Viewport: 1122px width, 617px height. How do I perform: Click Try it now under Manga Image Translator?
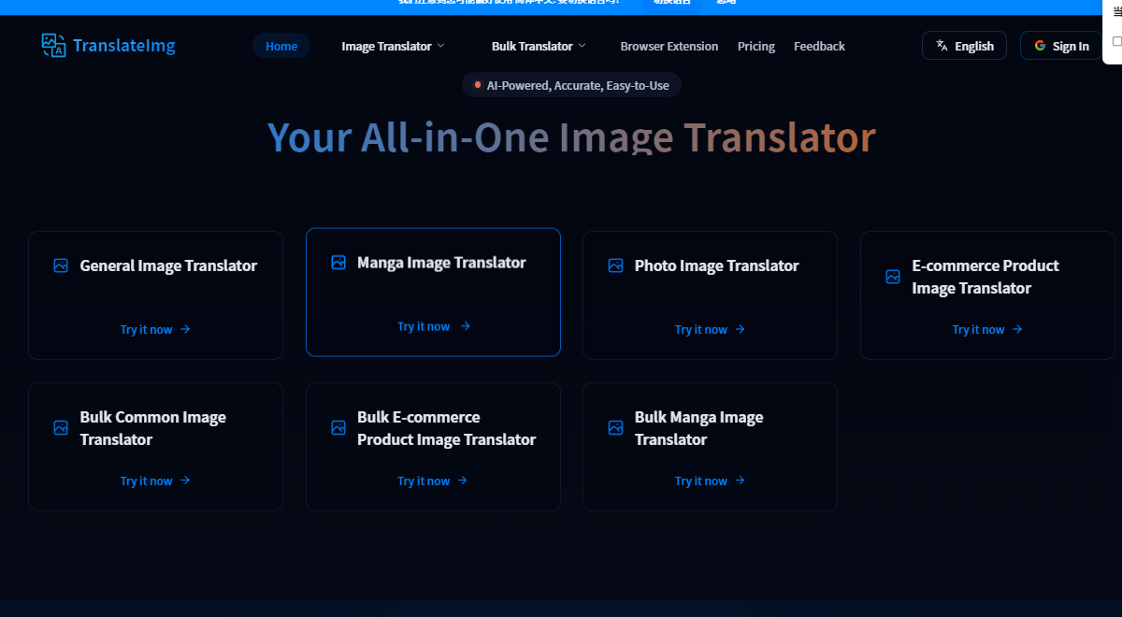pos(433,326)
